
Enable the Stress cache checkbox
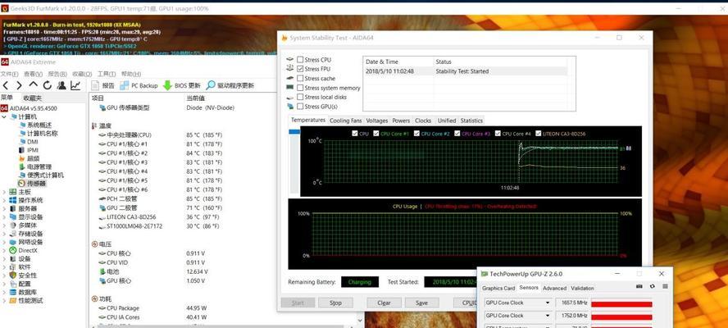300,78
